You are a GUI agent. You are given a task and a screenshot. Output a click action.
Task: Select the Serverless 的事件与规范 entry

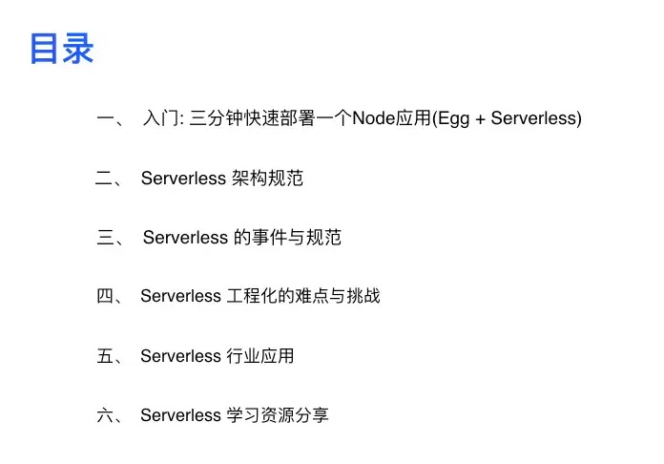pyautogui.click(x=241, y=238)
